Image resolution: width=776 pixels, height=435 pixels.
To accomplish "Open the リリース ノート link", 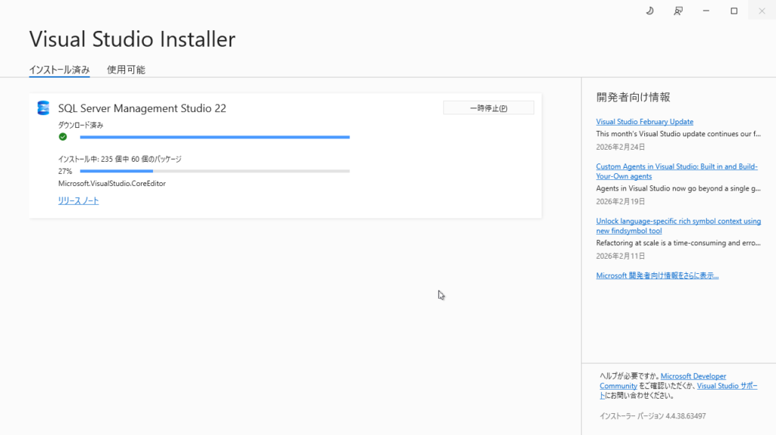I will coord(78,200).
